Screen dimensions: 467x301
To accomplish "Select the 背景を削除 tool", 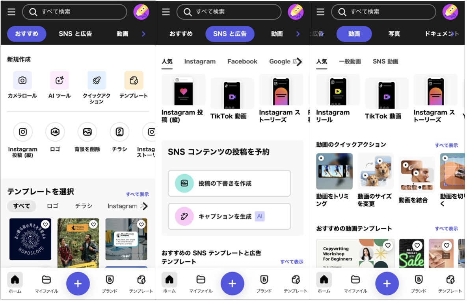I will [x=87, y=132].
